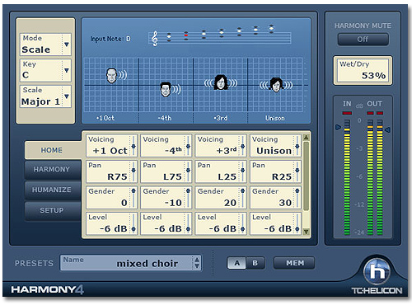
Task: Switch to the HARMONY tab
Action: click(x=52, y=169)
